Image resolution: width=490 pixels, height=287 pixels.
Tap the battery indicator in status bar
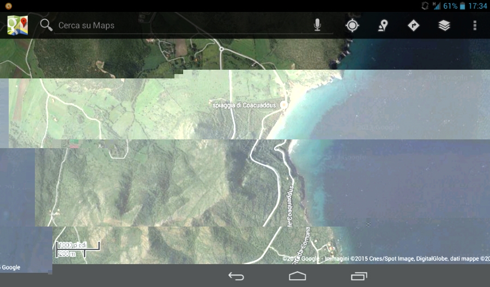click(463, 6)
